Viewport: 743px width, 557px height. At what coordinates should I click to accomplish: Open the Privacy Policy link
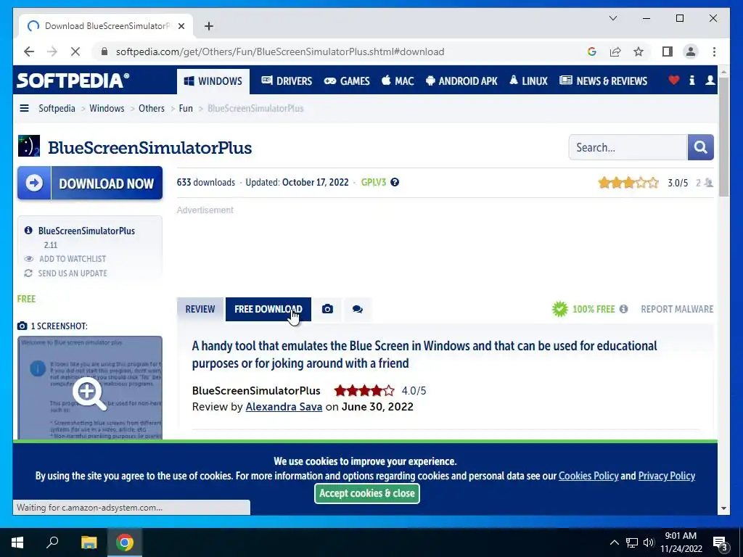(x=667, y=476)
